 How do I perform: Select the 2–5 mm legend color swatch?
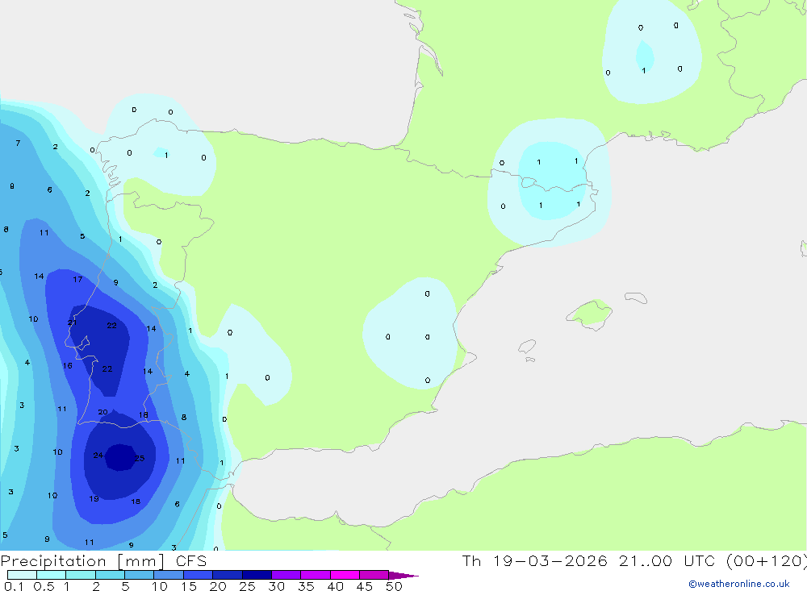point(110,575)
